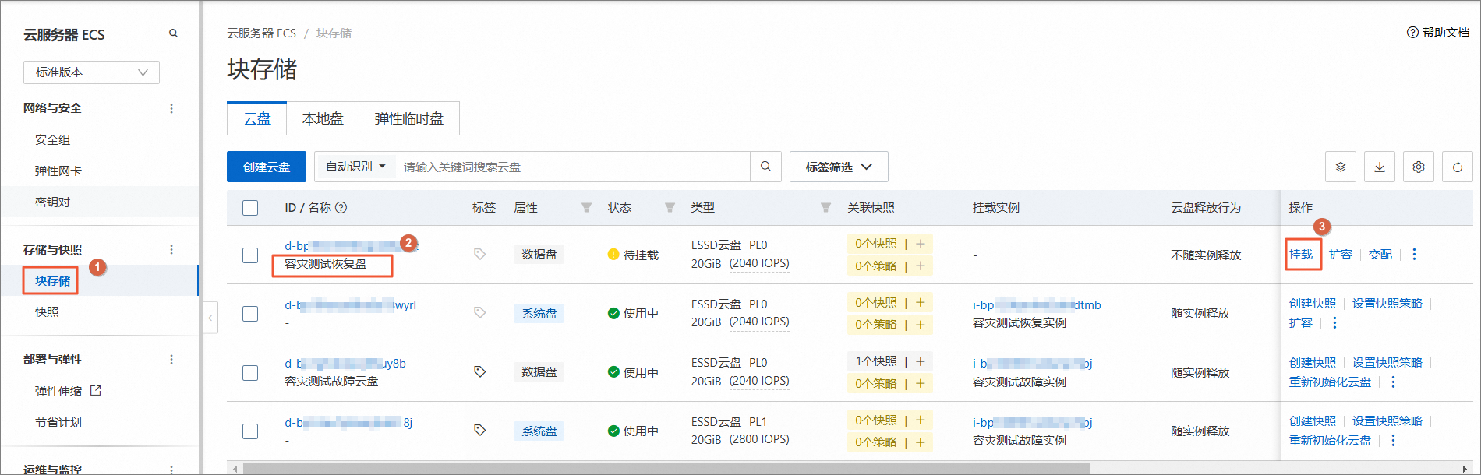The image size is (1481, 475).
Task: Click 网络与安全 section options dots
Action: 171,108
